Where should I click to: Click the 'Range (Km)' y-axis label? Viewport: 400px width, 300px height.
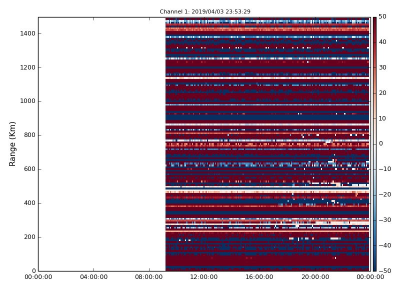[x=12, y=144]
